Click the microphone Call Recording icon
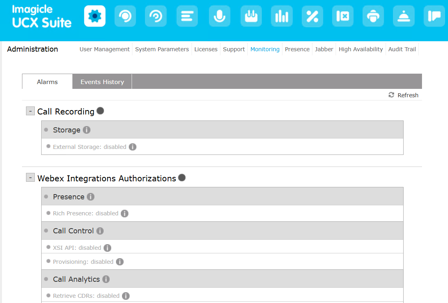The width and height of the screenshot is (448, 303). click(220, 16)
